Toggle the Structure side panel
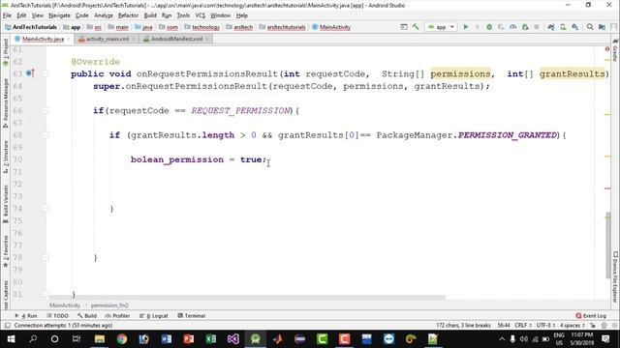The width and height of the screenshot is (620, 348). click(x=6, y=157)
